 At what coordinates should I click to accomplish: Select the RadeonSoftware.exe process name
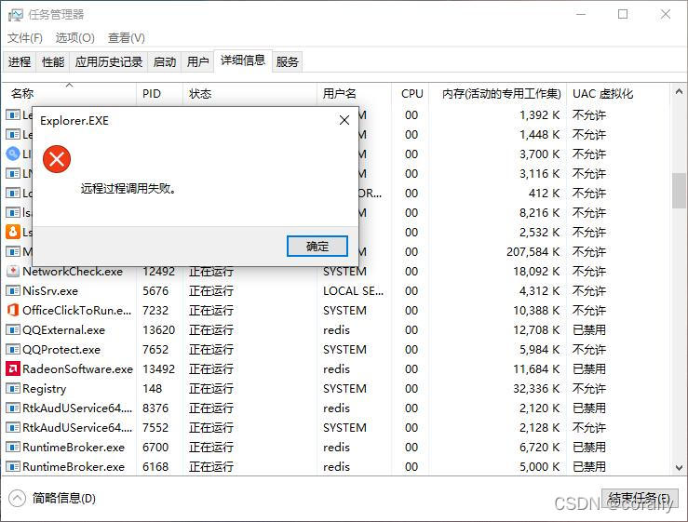click(x=77, y=368)
